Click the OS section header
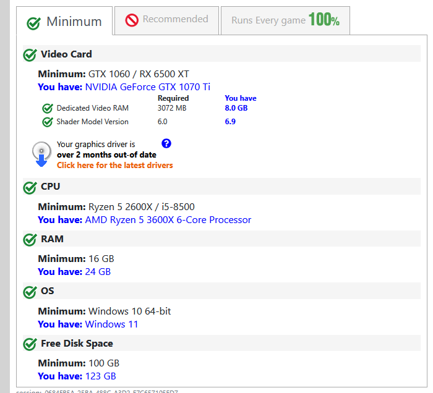 (x=221, y=291)
